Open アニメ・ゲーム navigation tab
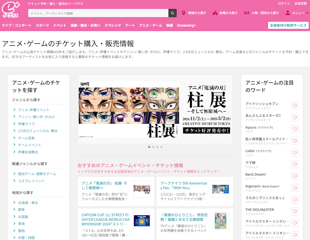310x240 pixels. click(151, 25)
